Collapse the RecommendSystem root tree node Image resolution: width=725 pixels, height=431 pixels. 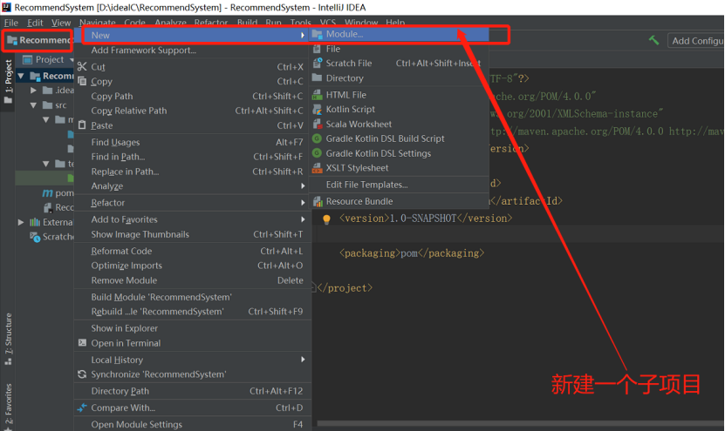21,76
